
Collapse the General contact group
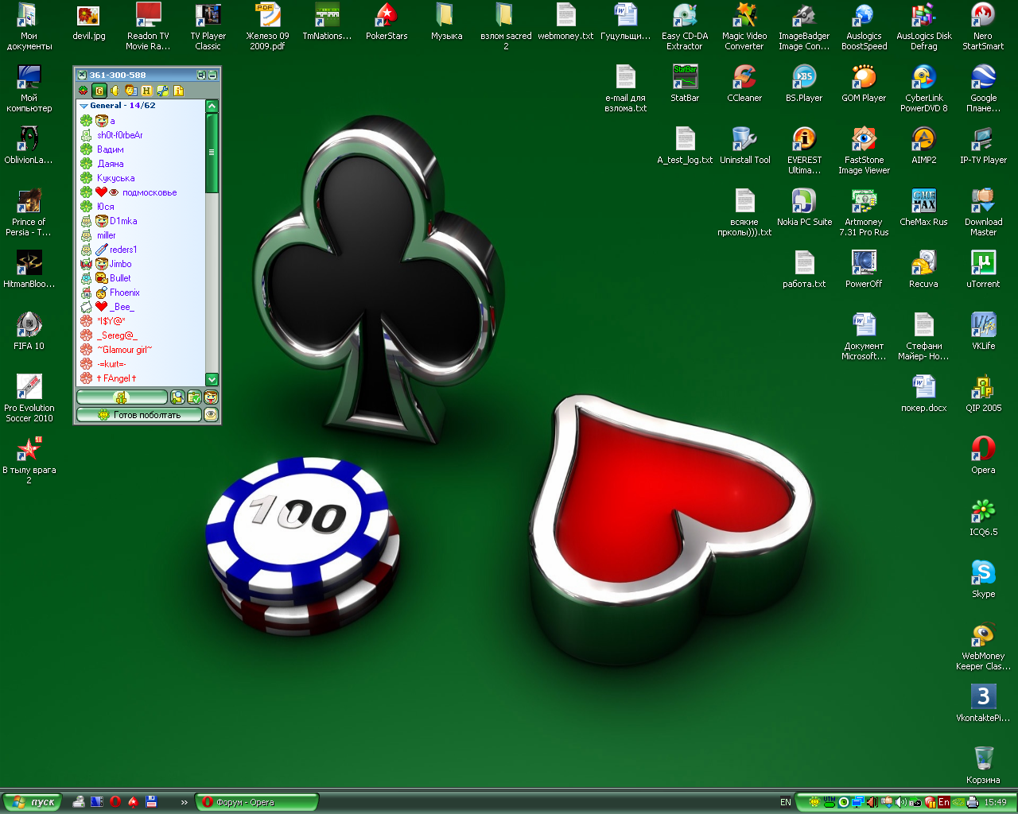(x=84, y=106)
